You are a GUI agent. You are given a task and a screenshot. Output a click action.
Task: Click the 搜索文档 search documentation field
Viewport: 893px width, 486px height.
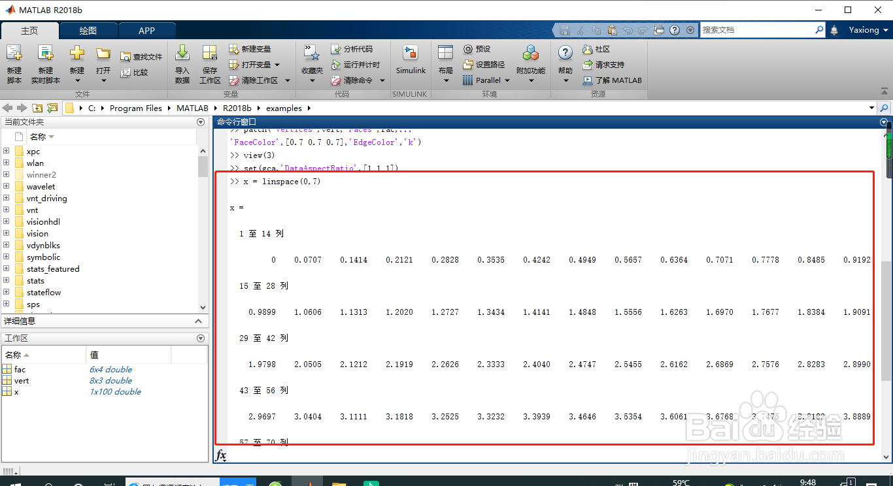(x=757, y=30)
